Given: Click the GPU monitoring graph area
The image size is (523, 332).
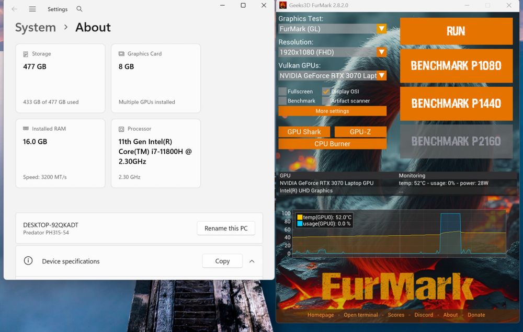Looking at the screenshot, I should tap(399, 233).
